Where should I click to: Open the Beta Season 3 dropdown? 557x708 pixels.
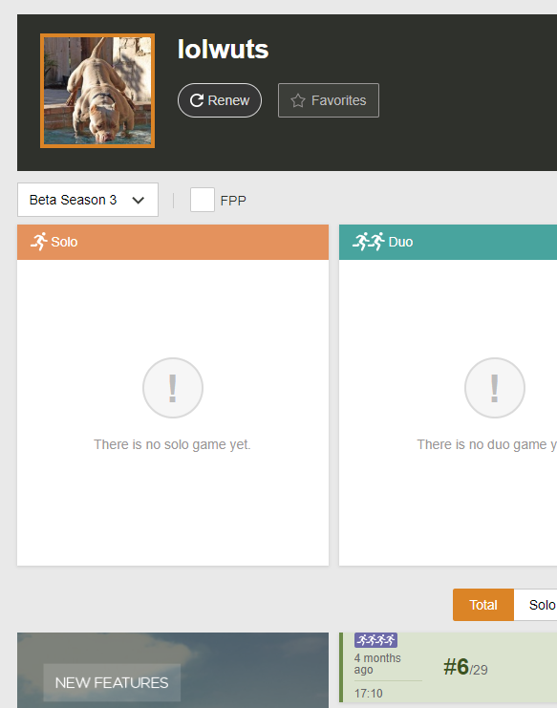click(x=88, y=200)
